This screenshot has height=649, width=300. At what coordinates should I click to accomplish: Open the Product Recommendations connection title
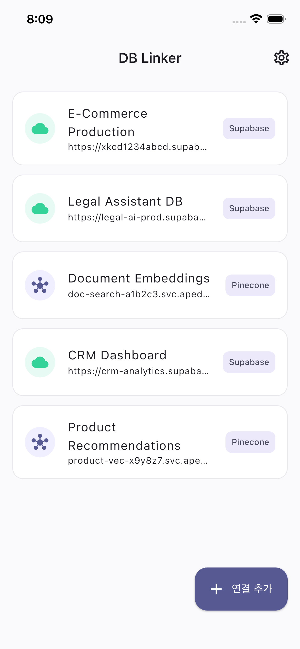click(124, 436)
